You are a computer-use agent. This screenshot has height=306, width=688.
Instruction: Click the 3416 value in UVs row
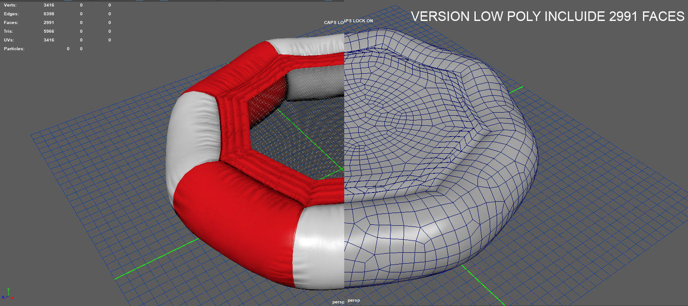49,40
